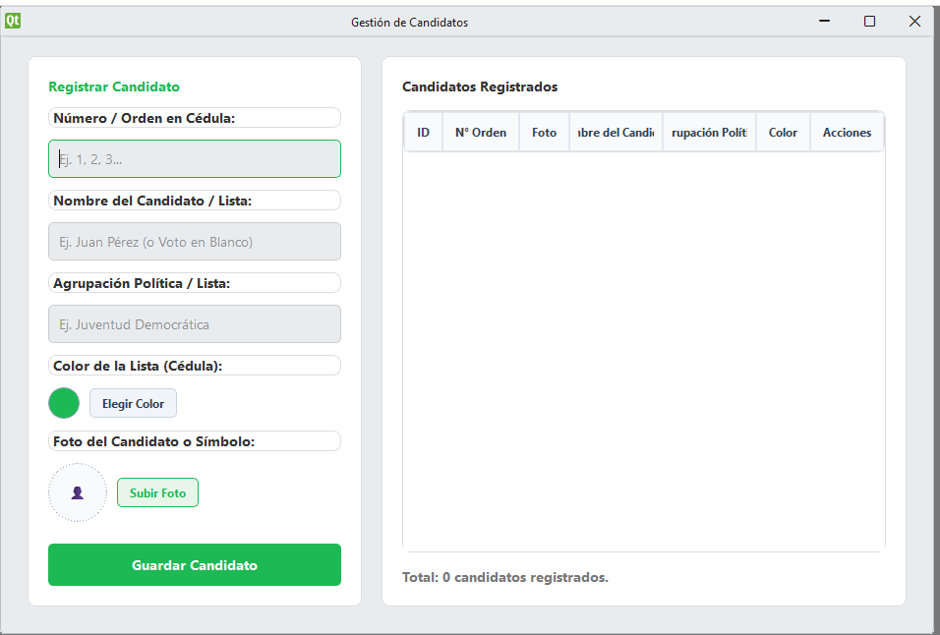Select the Agrupación Política text field
Image resolution: width=940 pixels, height=635 pixels.
pyautogui.click(x=195, y=324)
